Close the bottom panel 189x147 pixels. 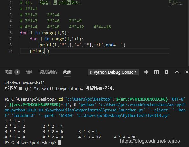click(x=187, y=72)
